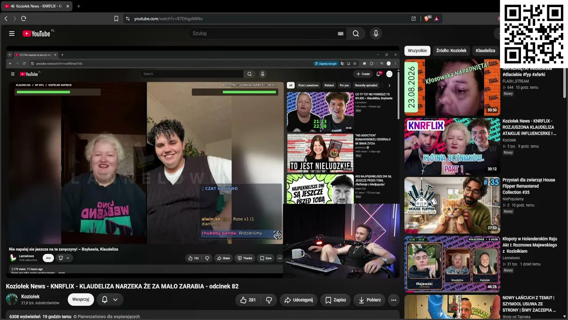The width and height of the screenshot is (568, 320).
Task: Open Koziołek channel name below video title
Action: [x=31, y=296]
